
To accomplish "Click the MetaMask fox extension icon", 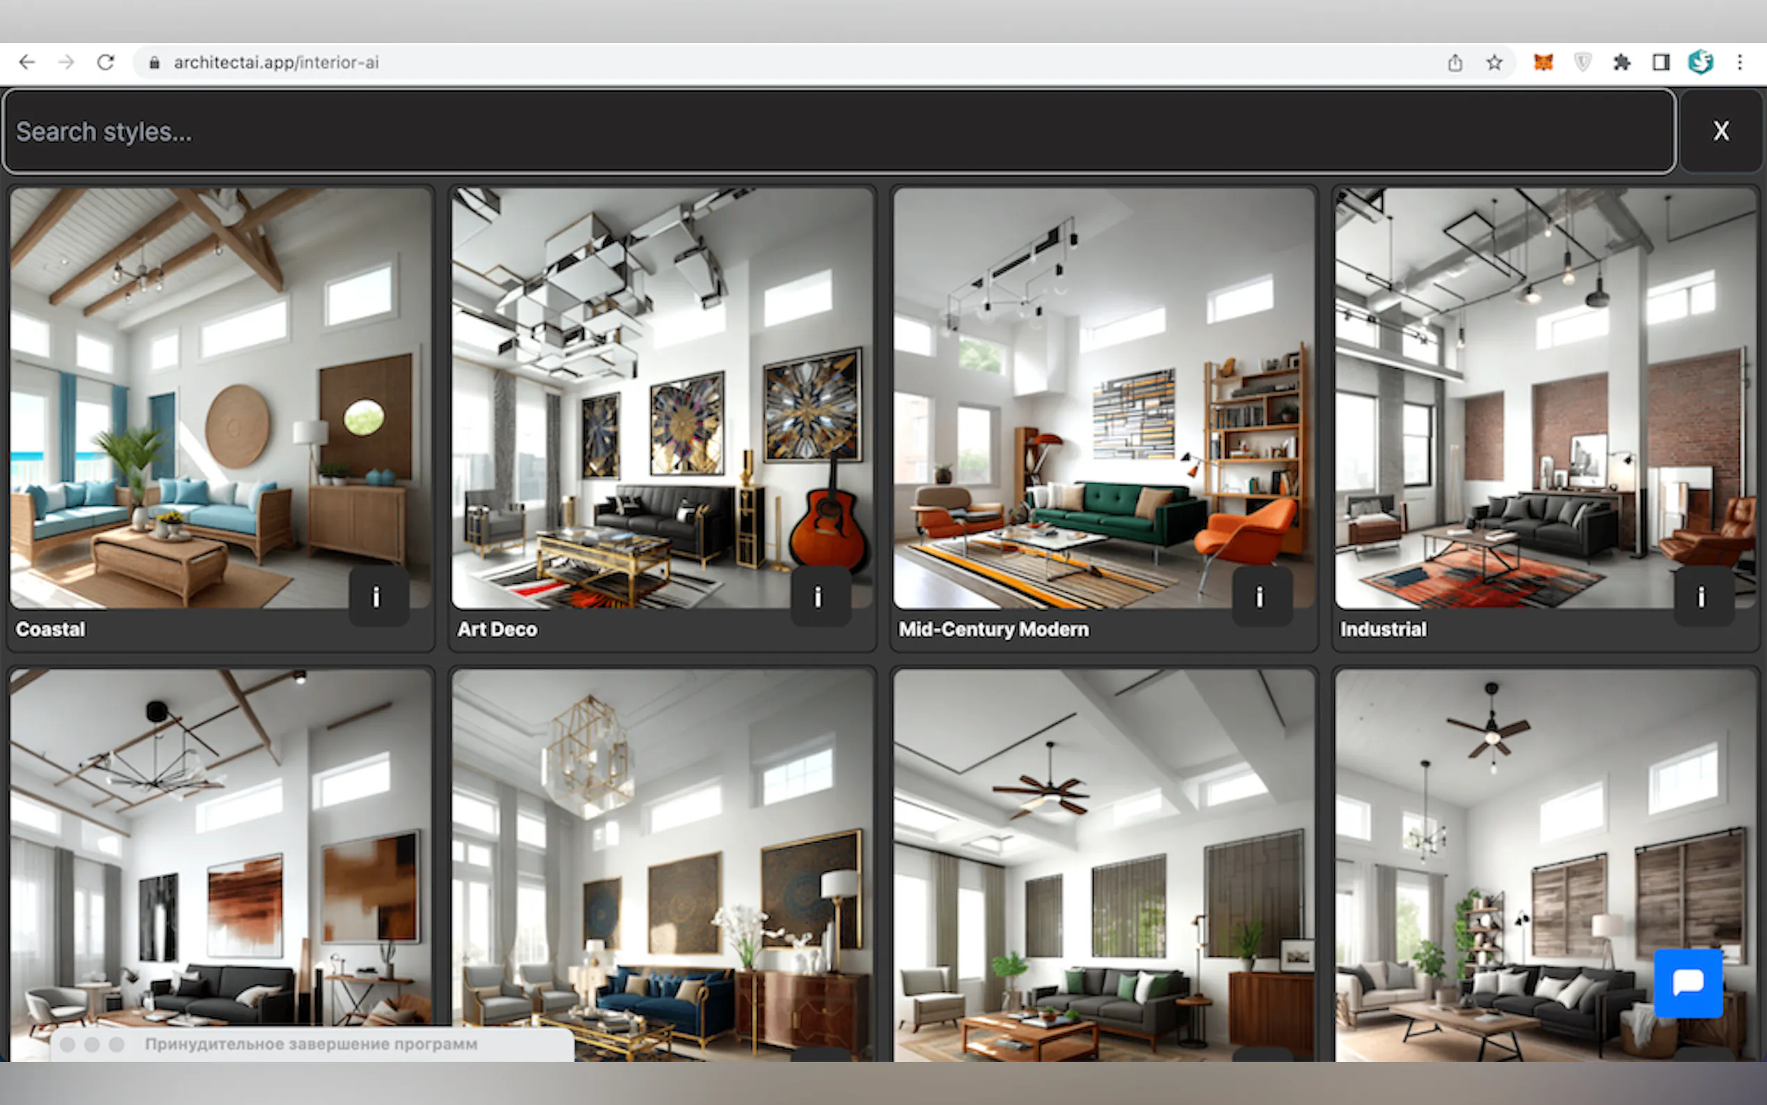I will [1543, 63].
